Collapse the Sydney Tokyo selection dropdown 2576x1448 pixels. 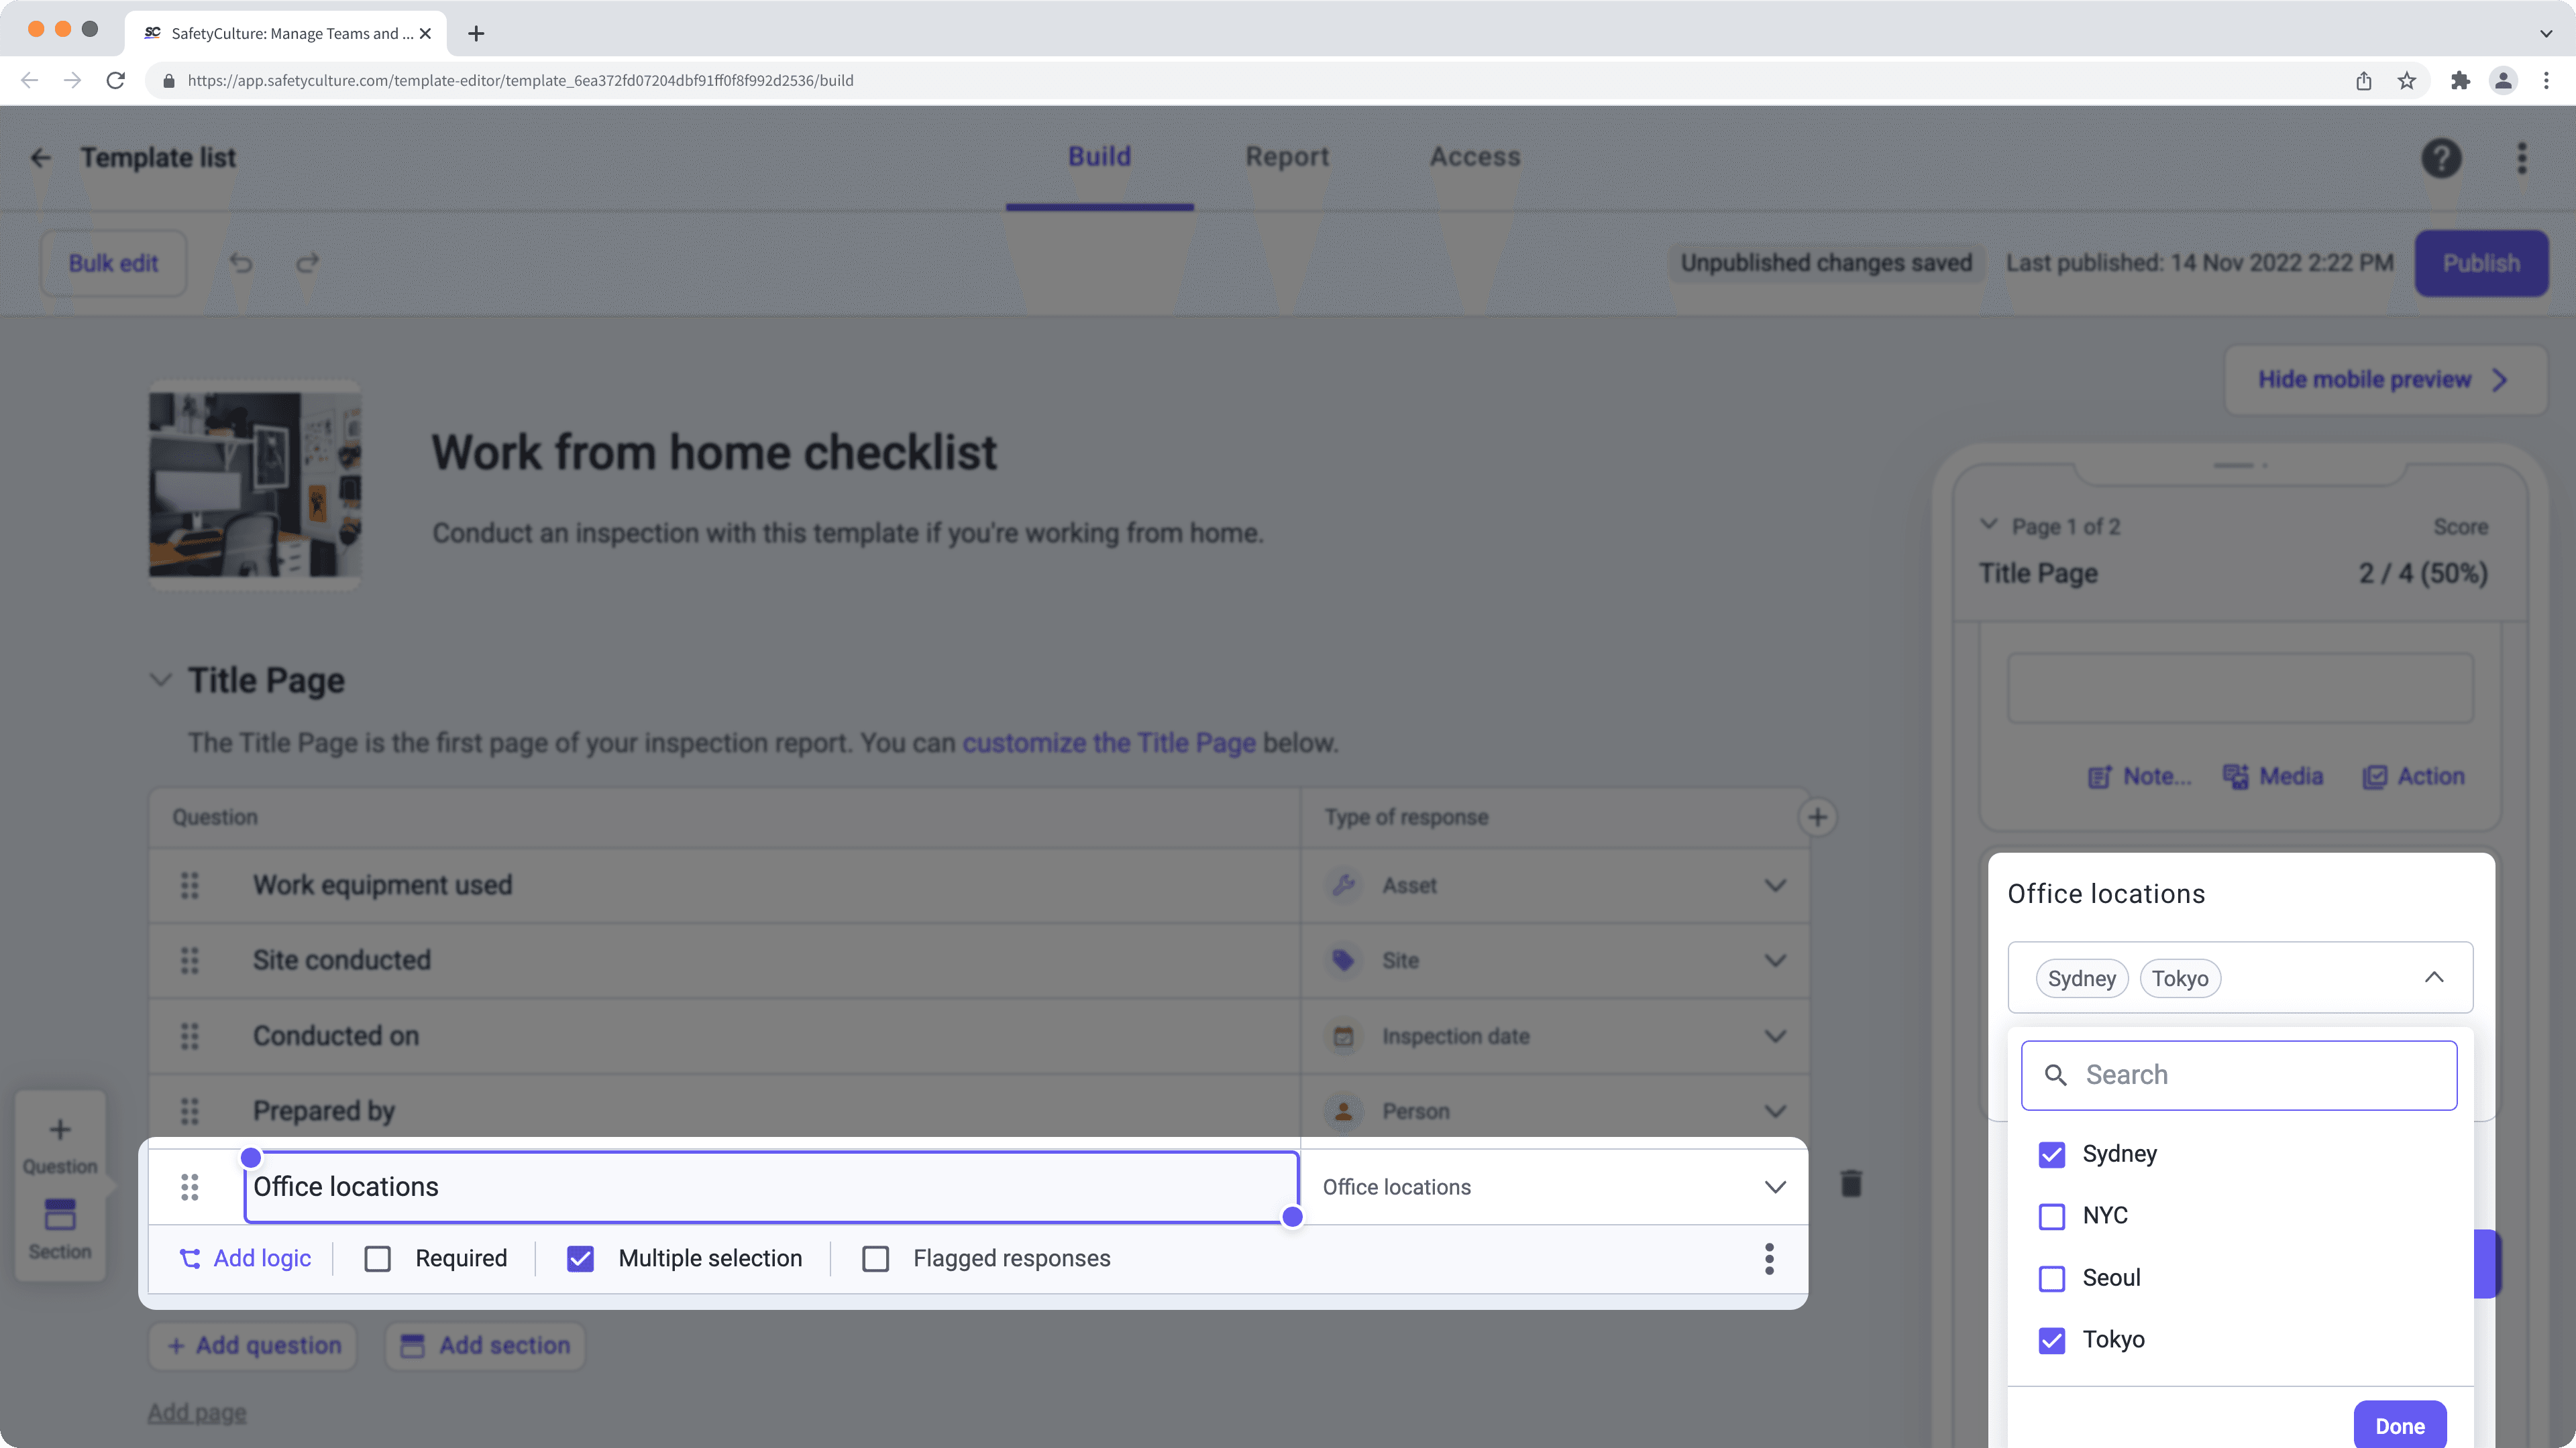tap(2434, 977)
